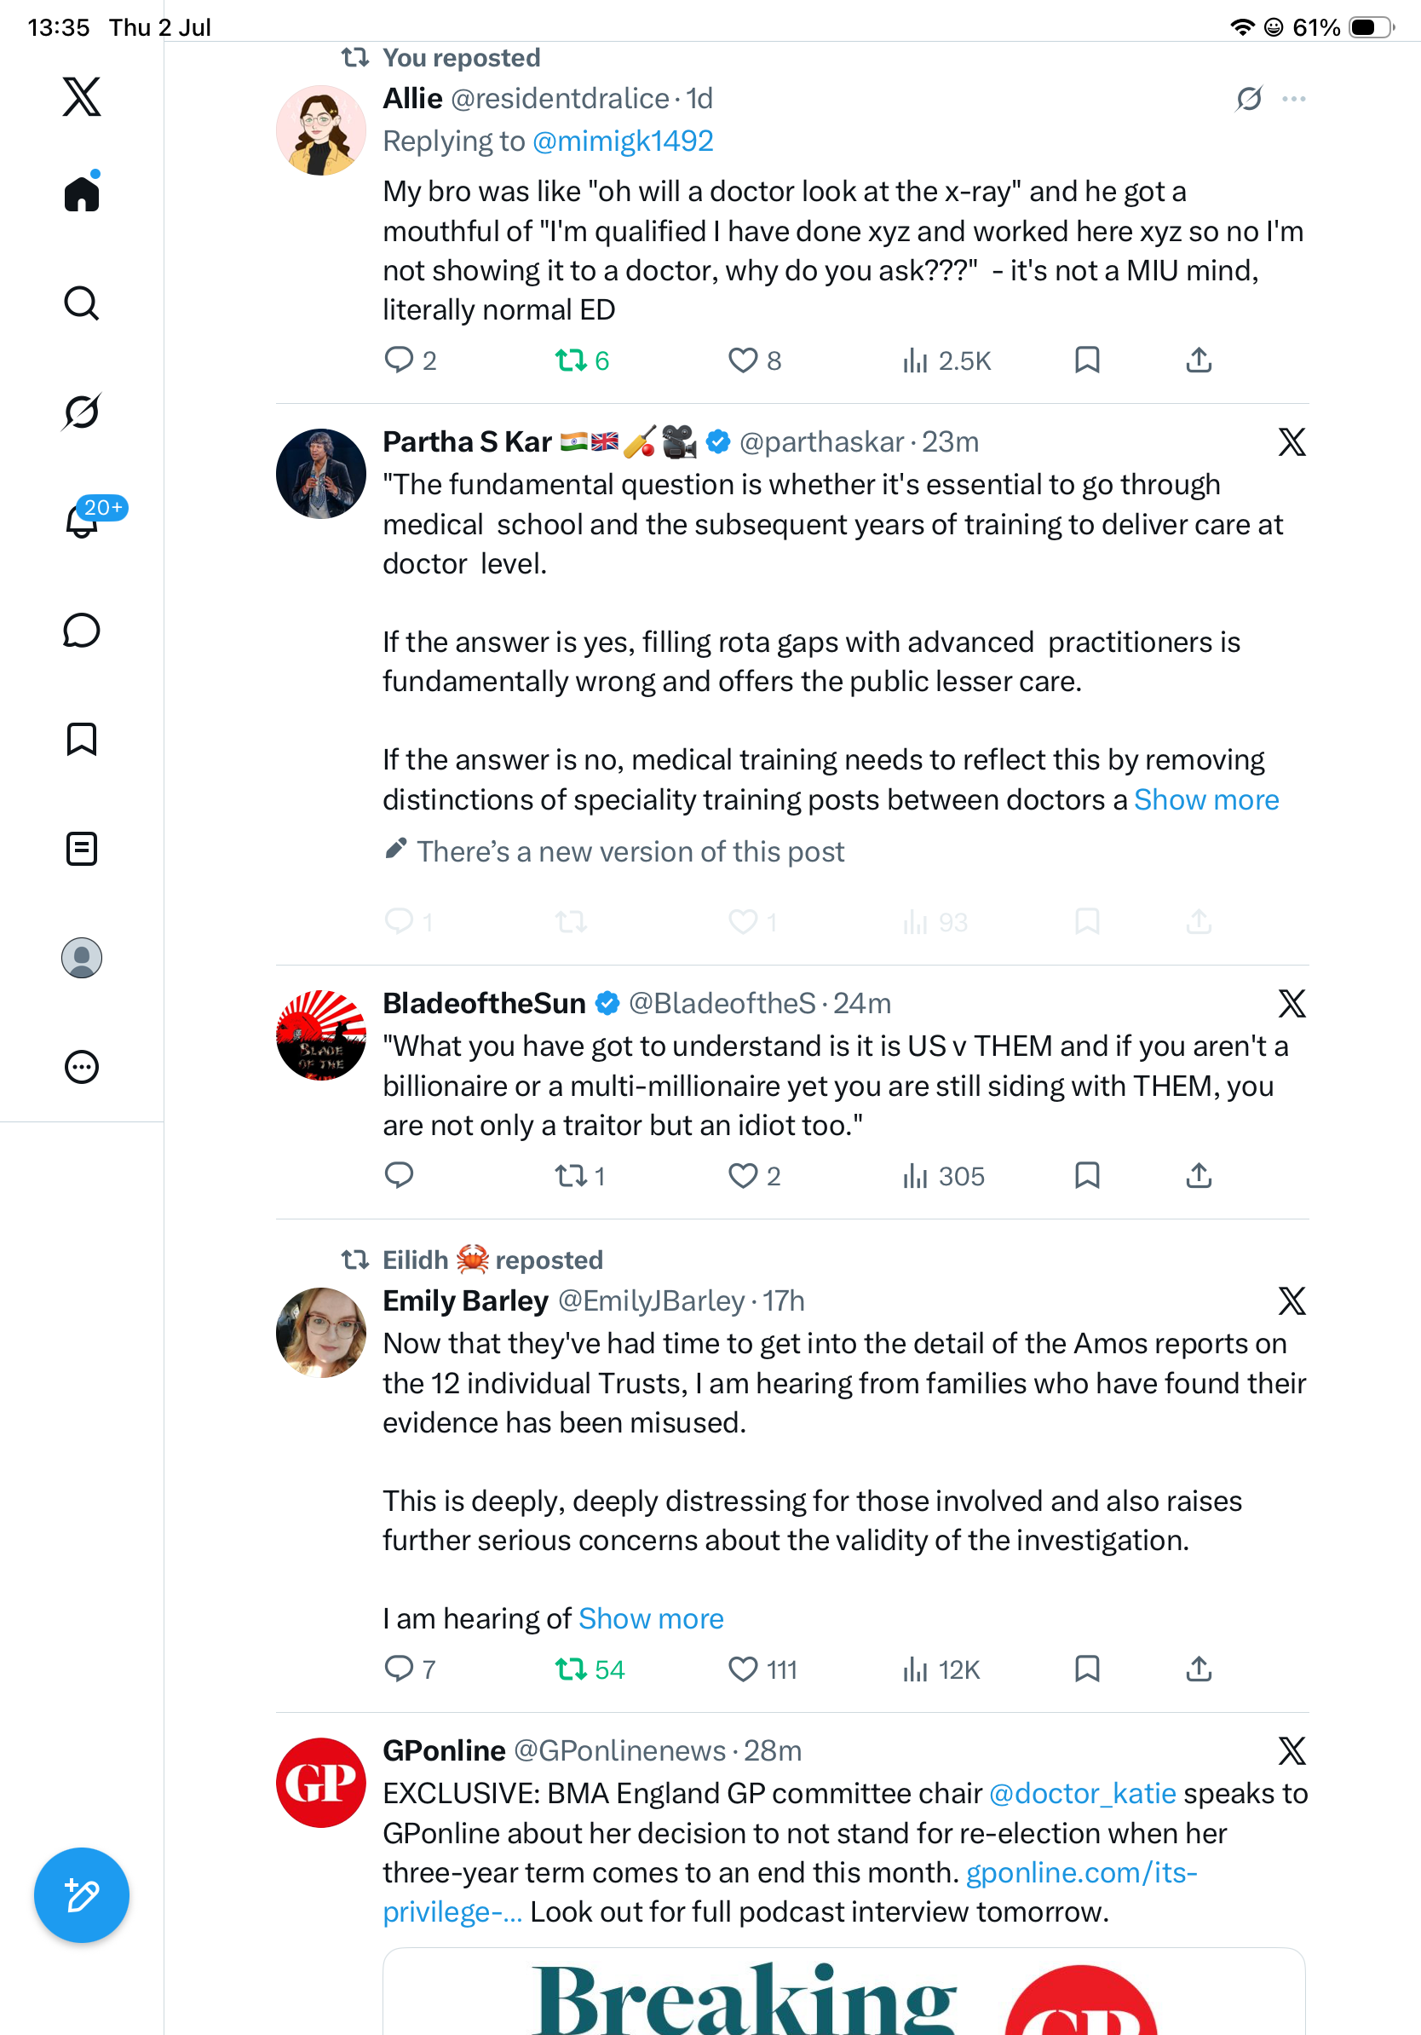Open the More circle menu in the sidebar
The image size is (1421, 2035).
[82, 1067]
